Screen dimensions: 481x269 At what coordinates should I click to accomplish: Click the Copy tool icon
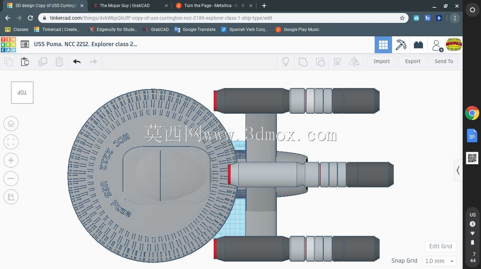[x=8, y=62]
